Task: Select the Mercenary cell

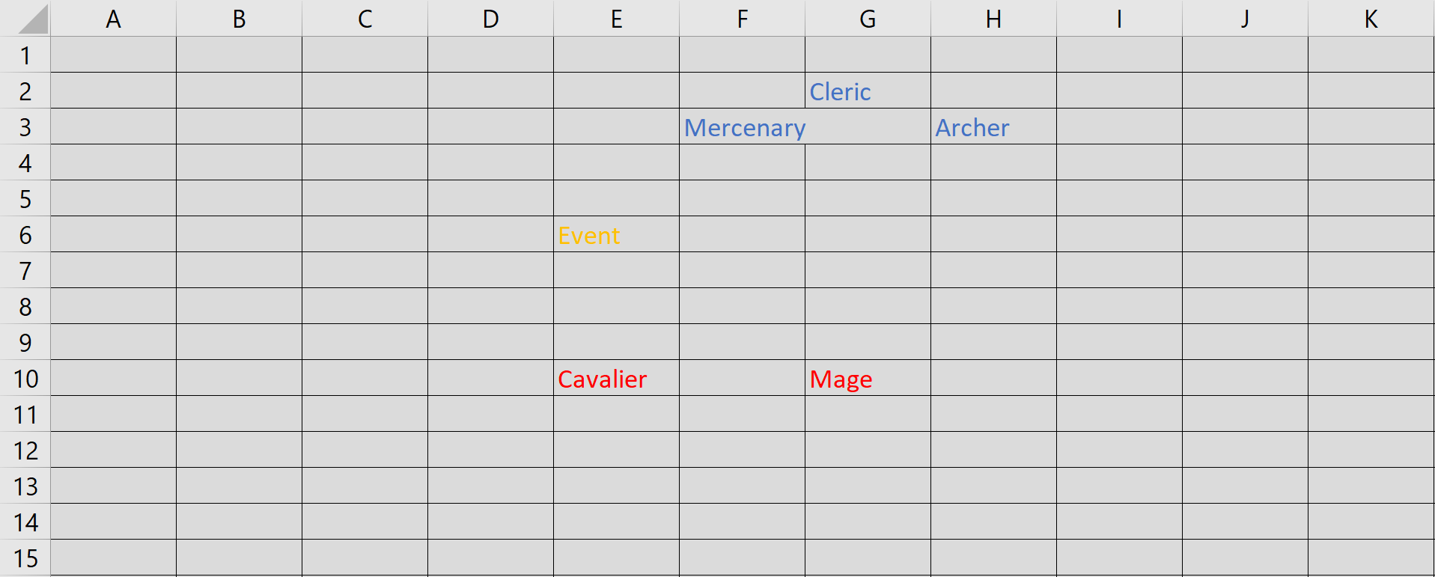Action: click(742, 127)
